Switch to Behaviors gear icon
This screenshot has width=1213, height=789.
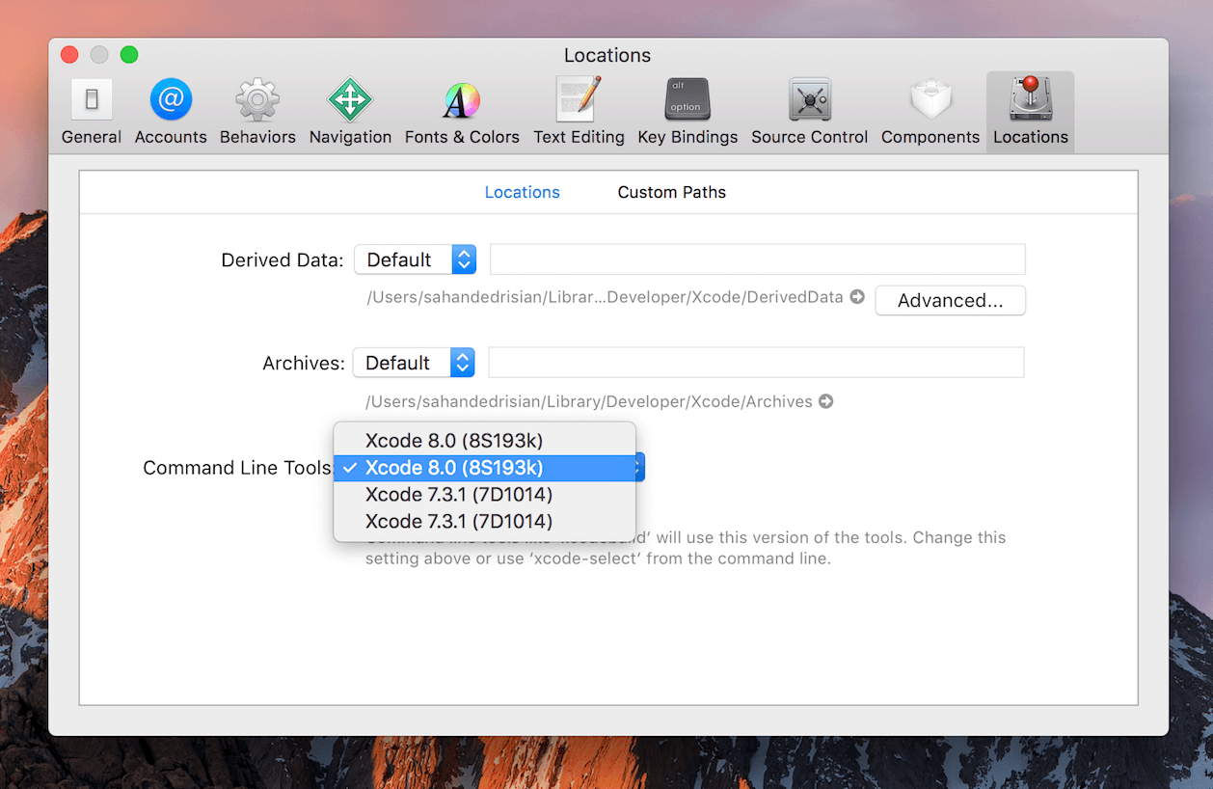tap(257, 112)
